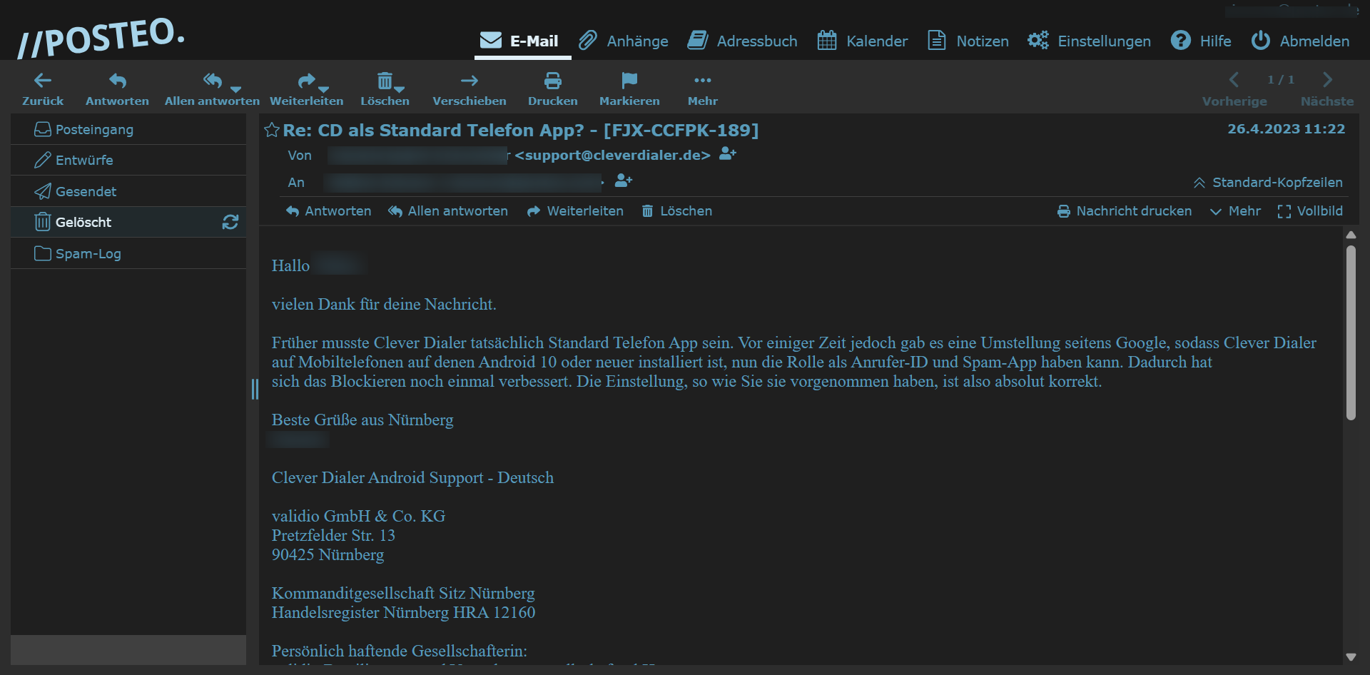Image resolution: width=1370 pixels, height=675 pixels.
Task: Open the Mehr three-dots toolbar menu
Action: pos(702,81)
